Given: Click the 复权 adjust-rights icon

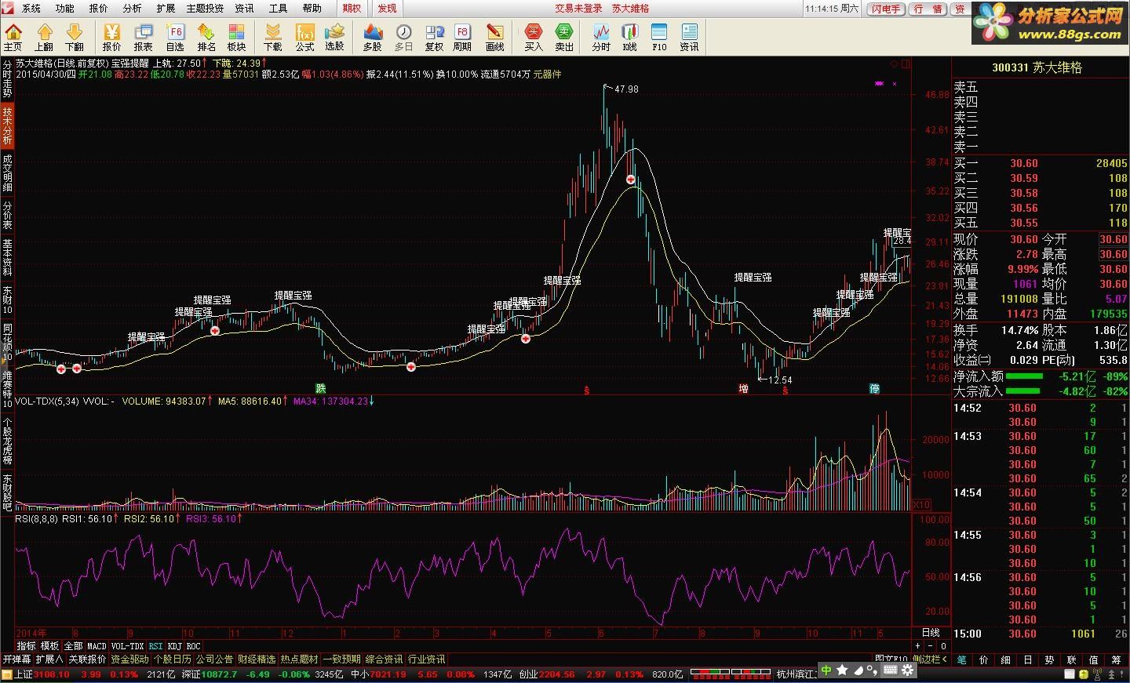Looking at the screenshot, I should point(434,37).
